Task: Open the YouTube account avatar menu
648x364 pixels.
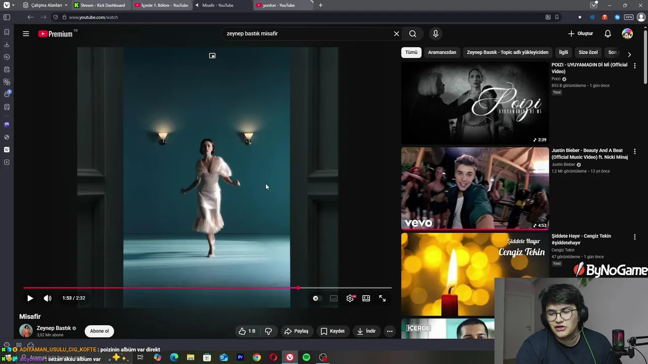Action: pyautogui.click(x=627, y=34)
